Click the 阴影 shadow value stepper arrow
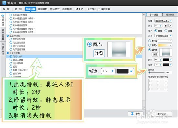Viewport: 178px width, 128px height. (x=161, y=60)
